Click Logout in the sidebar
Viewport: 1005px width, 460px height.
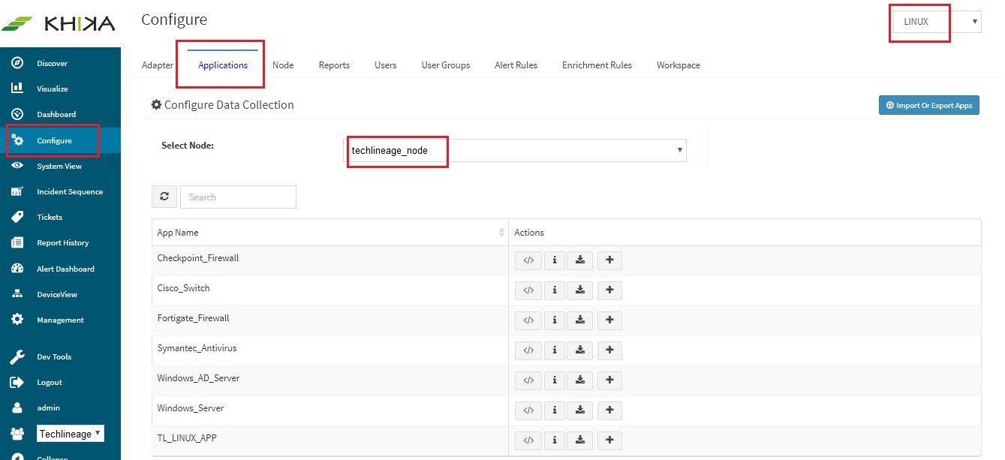tap(60, 382)
